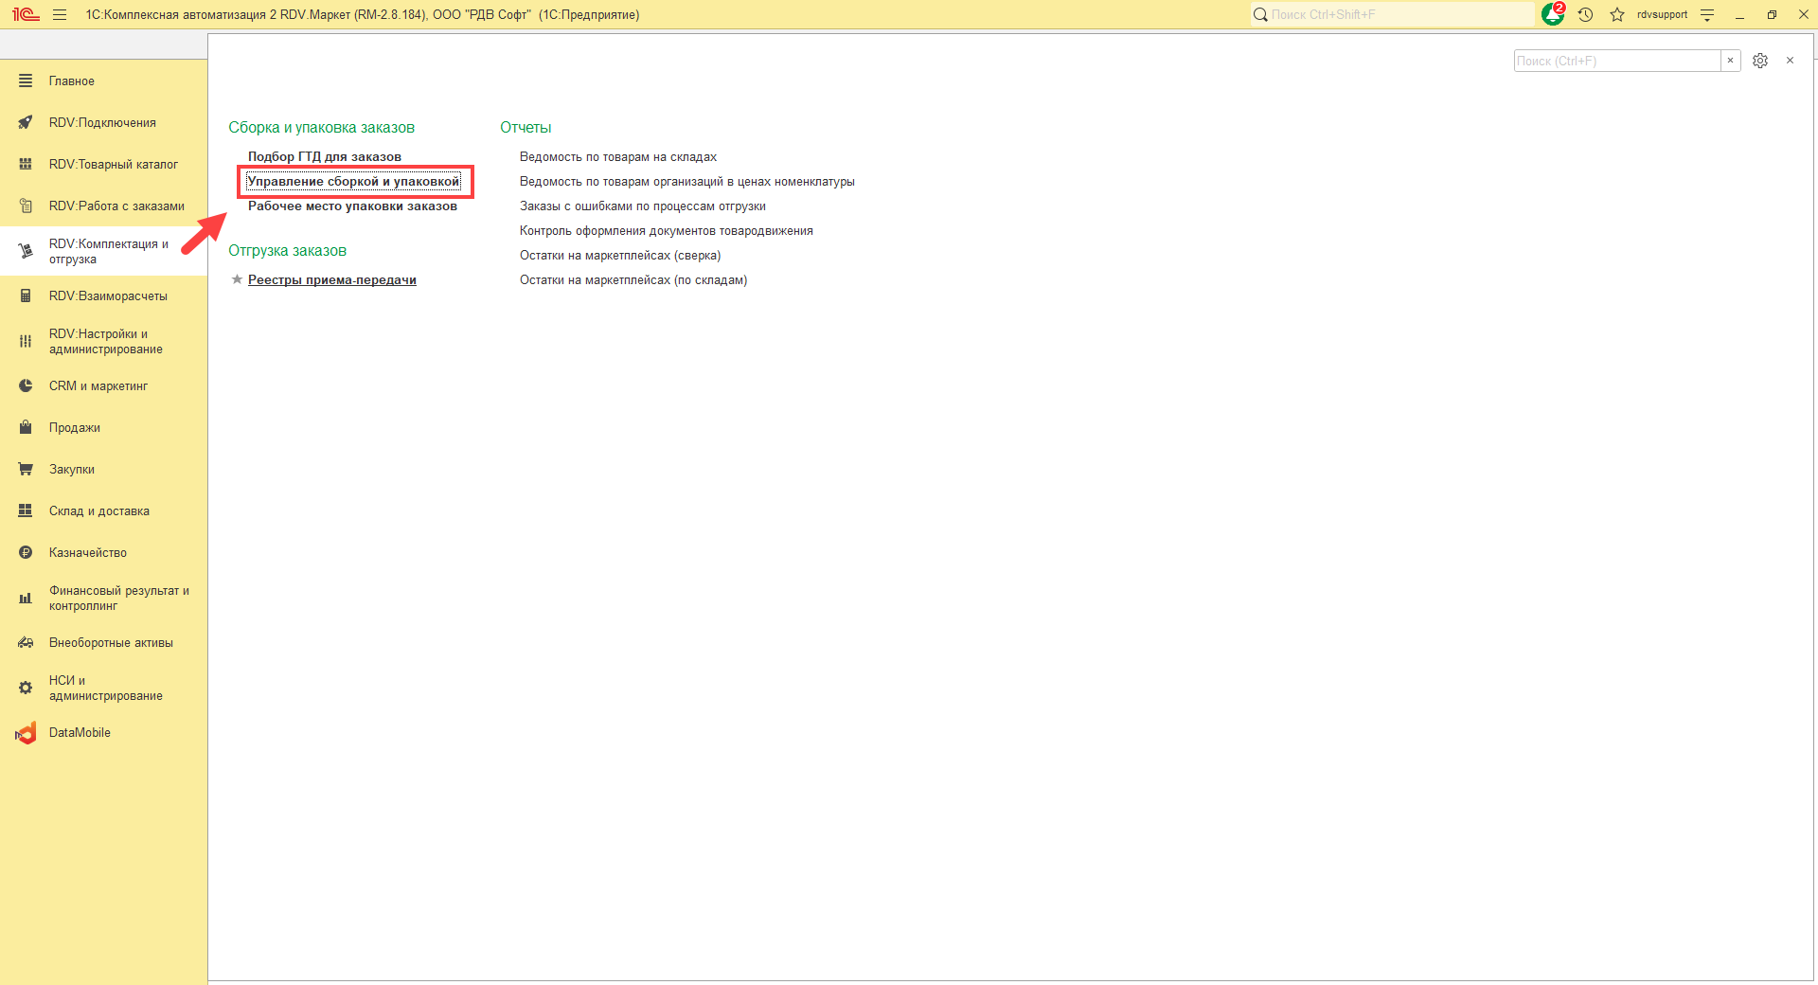Viewport: 1818px width, 985px height.
Task: Click the rdvsupport user name
Action: point(1662,14)
